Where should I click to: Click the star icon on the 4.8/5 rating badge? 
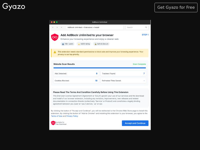78,44
